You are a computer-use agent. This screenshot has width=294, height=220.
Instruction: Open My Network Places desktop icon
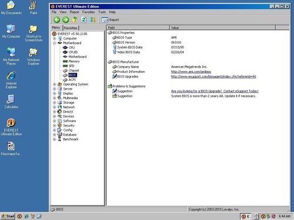(11, 56)
